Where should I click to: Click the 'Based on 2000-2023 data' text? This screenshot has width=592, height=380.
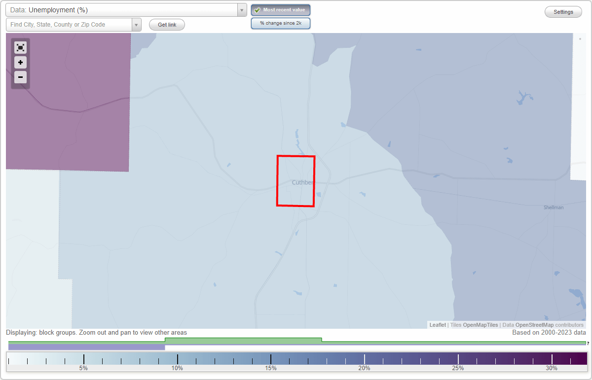(x=549, y=333)
